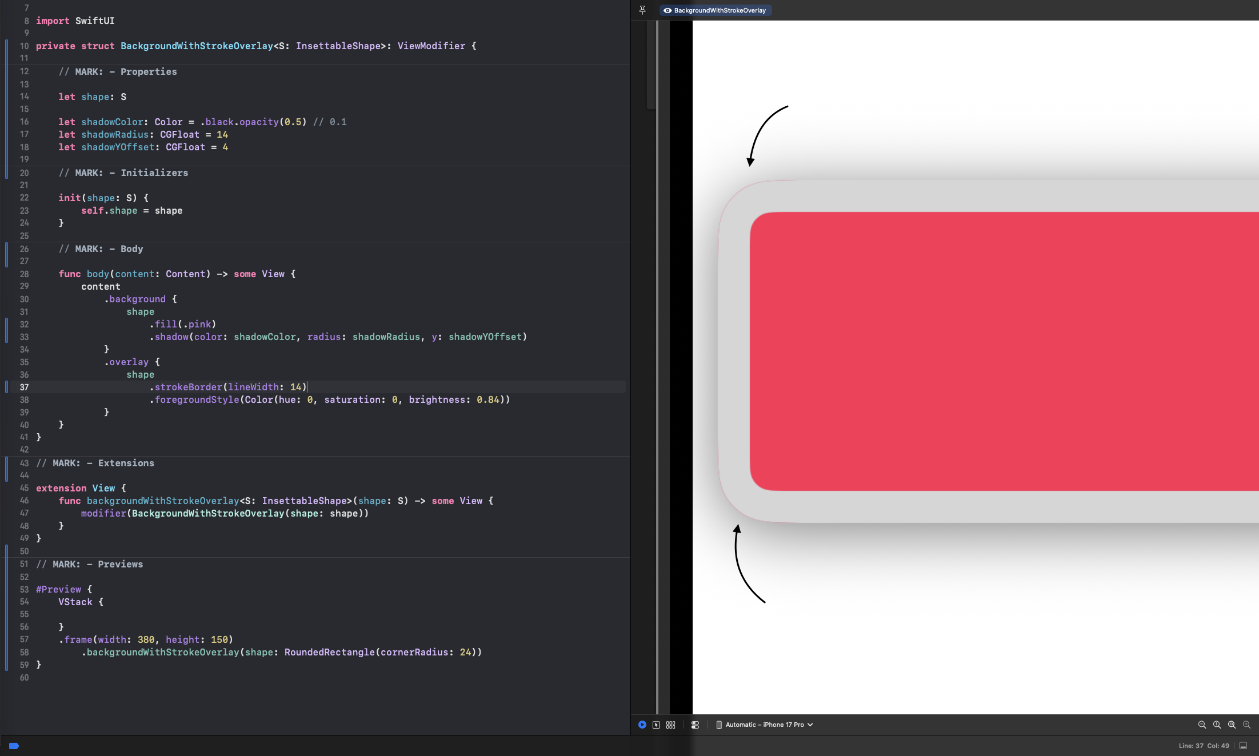Zoom in the preview canvas
The width and height of the screenshot is (1259, 756).
click(1246, 725)
